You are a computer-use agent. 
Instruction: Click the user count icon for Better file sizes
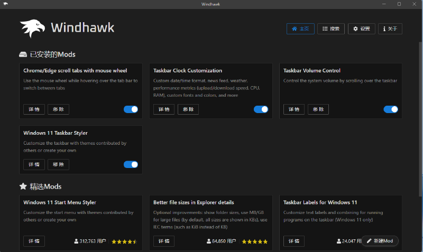[209, 241]
